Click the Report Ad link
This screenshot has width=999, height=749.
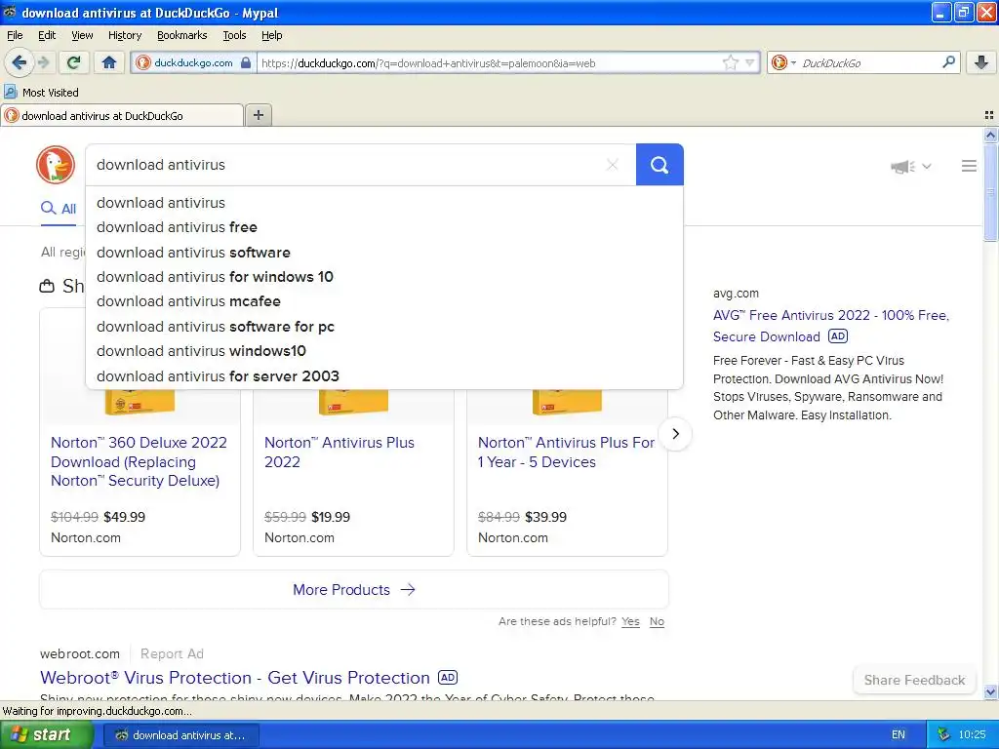pyautogui.click(x=172, y=654)
